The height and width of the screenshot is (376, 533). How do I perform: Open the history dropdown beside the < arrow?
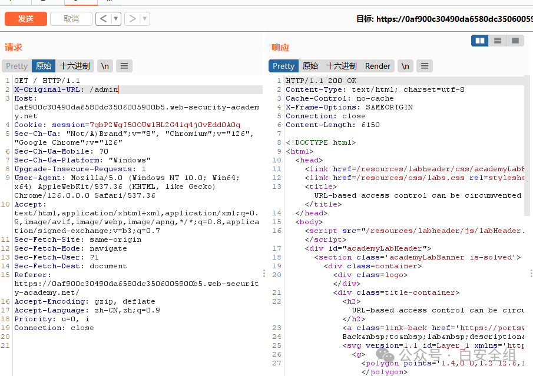pos(116,19)
